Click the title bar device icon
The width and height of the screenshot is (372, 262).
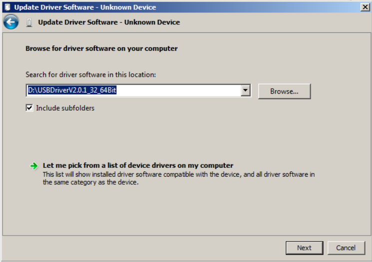tap(7, 7)
